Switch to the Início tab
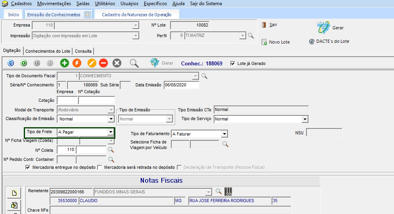The width and height of the screenshot is (394, 214). tap(13, 15)
